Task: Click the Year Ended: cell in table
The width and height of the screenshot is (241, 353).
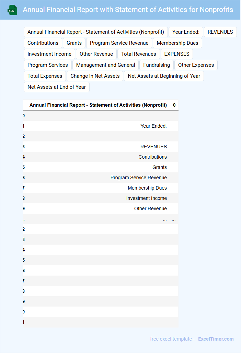Action: [154, 126]
